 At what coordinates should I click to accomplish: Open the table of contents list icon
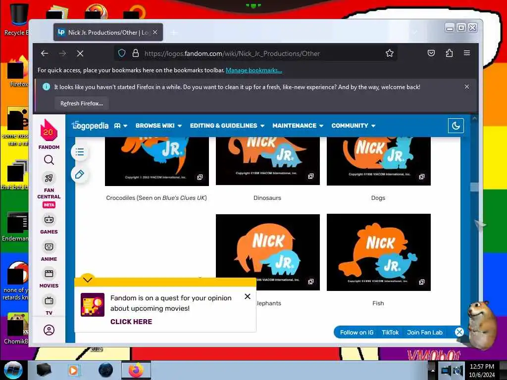(x=80, y=152)
